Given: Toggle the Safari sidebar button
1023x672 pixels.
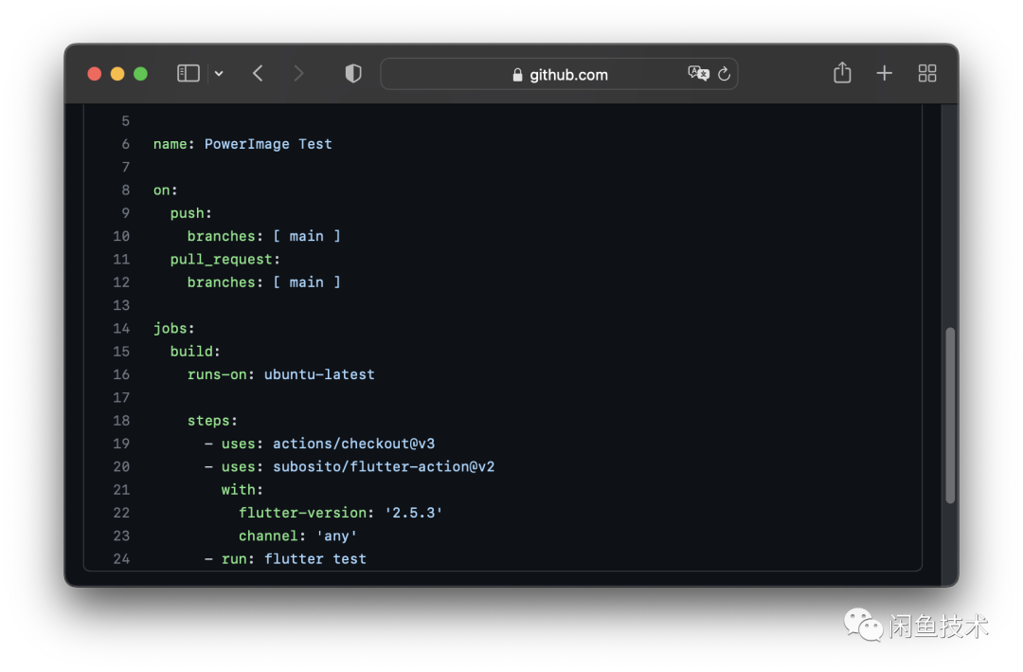Looking at the screenshot, I should tap(188, 73).
